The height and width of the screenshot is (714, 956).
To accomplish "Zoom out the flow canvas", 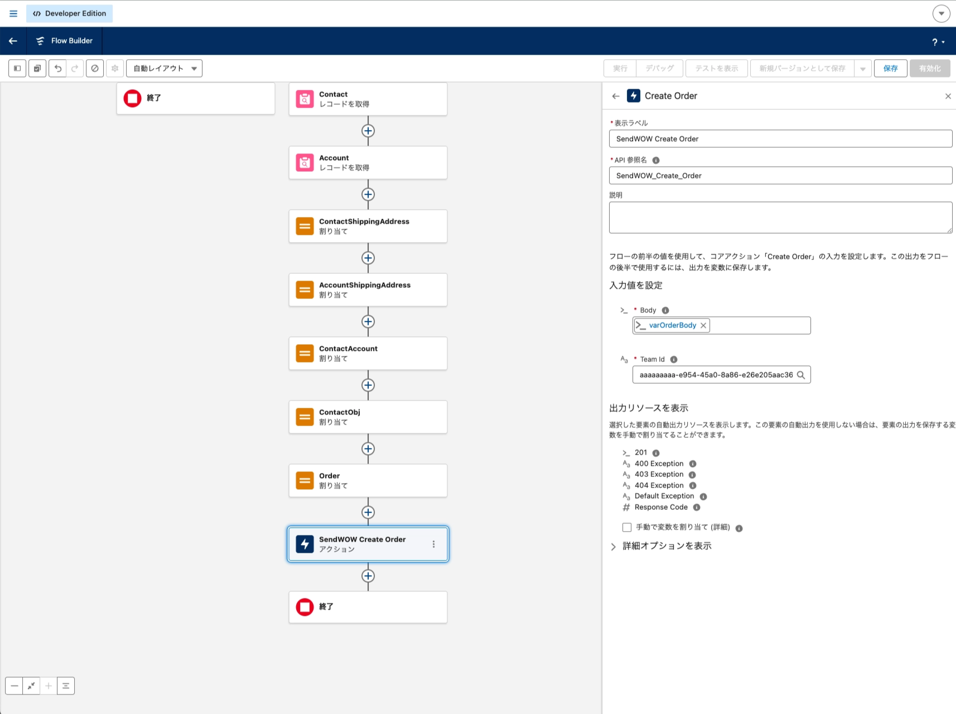I will pos(15,686).
